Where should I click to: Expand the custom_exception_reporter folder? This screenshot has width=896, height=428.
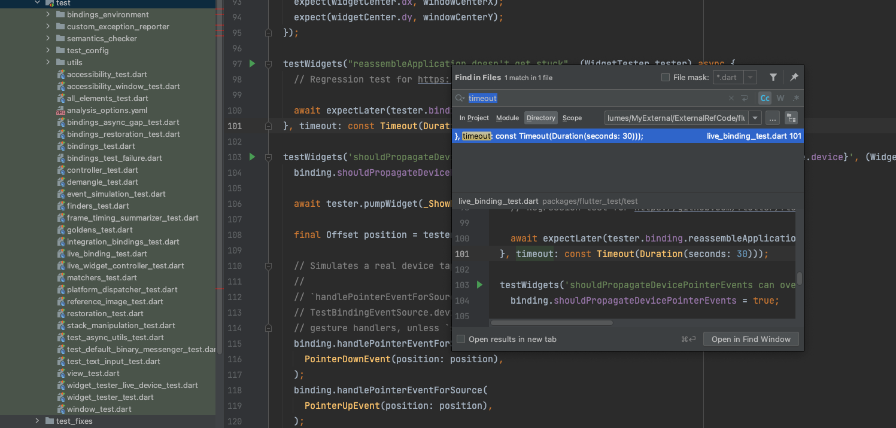tap(48, 26)
